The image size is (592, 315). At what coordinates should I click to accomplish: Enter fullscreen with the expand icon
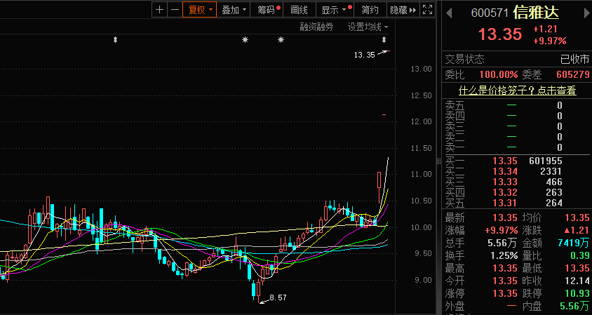pos(427,10)
